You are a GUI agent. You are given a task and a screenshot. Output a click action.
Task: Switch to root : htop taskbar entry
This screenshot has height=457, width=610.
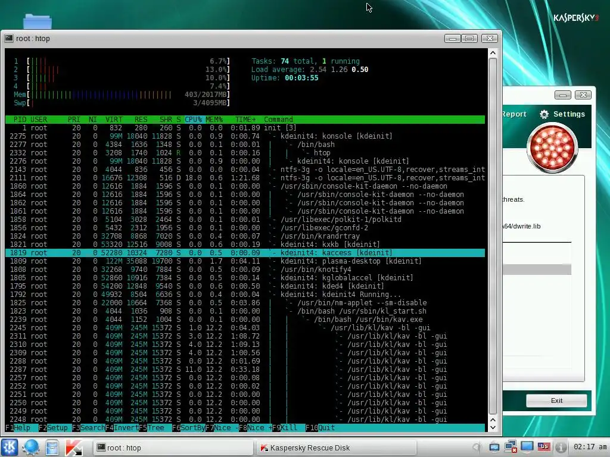pyautogui.click(x=172, y=447)
